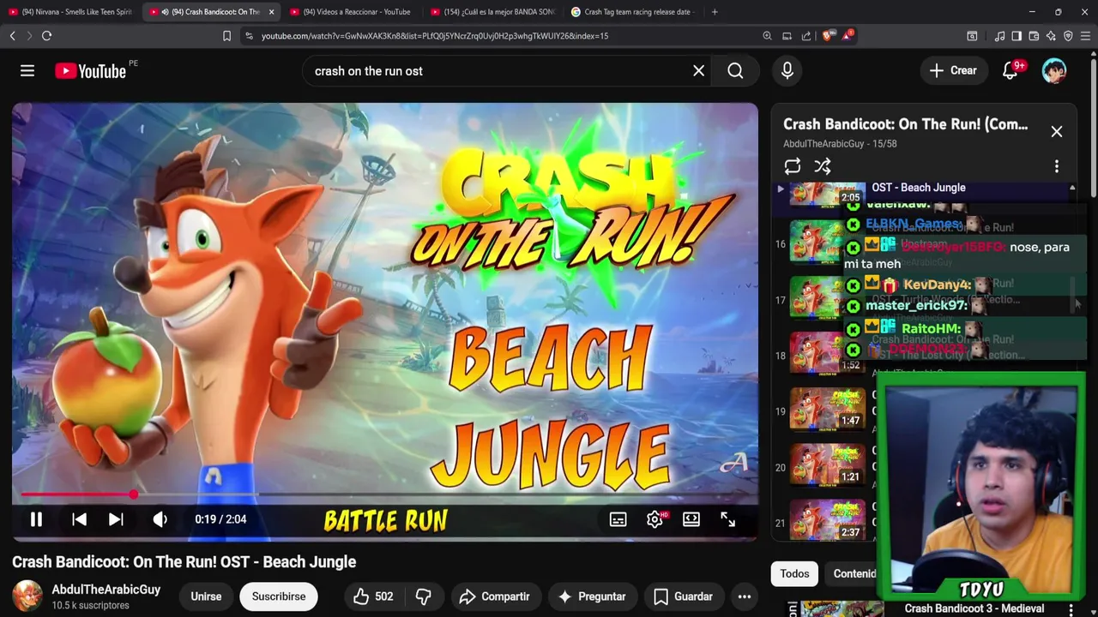Toggle playlist loop
Image resolution: width=1098 pixels, height=617 pixels.
coord(793,166)
